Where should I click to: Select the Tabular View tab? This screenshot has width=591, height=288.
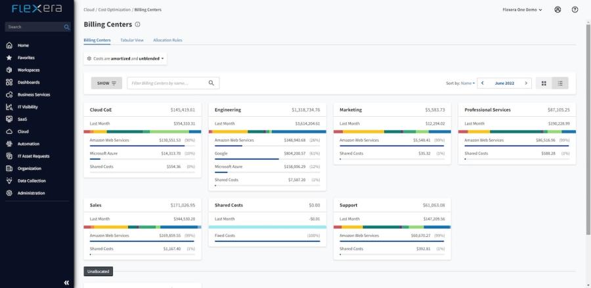(x=132, y=40)
